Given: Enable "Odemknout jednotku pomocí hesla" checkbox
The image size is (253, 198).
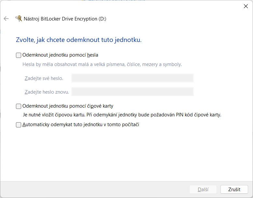Looking at the screenshot, I should [19, 55].
